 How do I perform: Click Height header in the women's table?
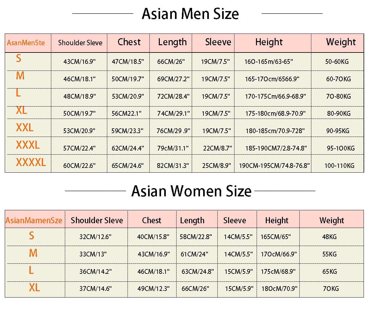[x=277, y=220]
